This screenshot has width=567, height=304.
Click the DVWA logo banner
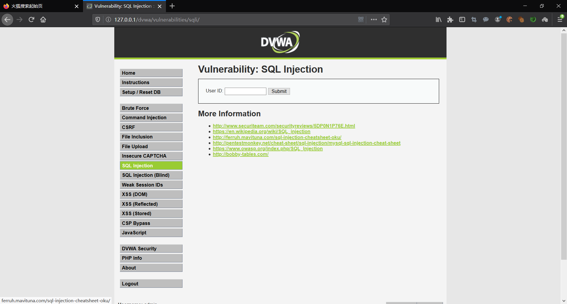(x=280, y=42)
